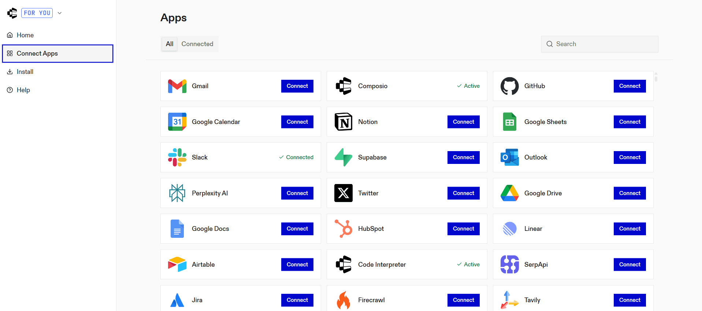Click Composio's Active status label
Image resolution: width=702 pixels, height=311 pixels.
pos(468,86)
